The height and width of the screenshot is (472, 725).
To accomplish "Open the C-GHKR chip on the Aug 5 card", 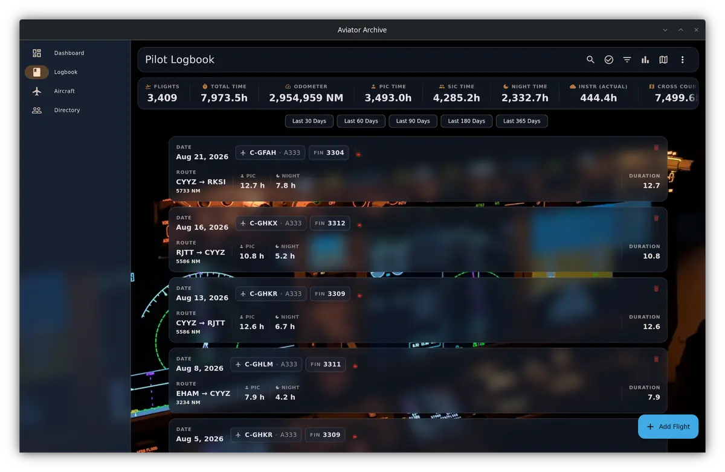I will pos(266,435).
